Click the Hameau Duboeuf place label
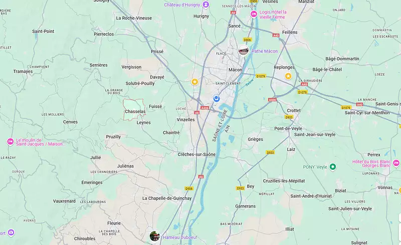The image size is (401, 245). click(x=180, y=237)
